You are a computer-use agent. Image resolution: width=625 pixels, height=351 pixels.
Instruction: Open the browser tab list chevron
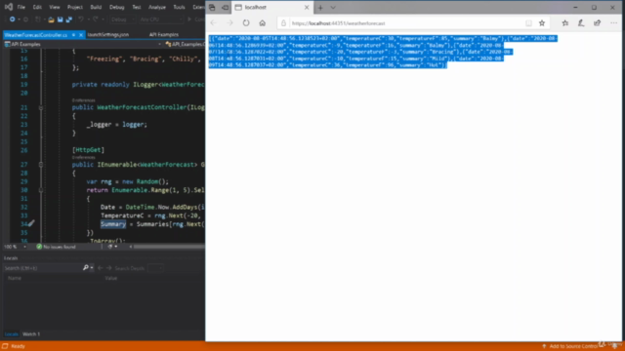(333, 7)
